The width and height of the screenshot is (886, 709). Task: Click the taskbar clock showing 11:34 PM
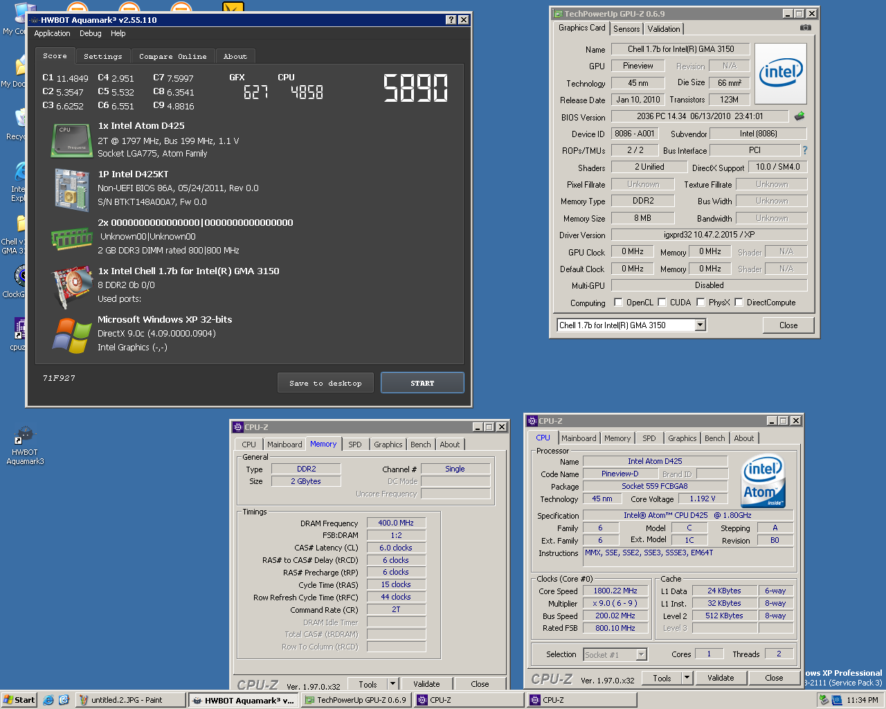pyautogui.click(x=862, y=700)
